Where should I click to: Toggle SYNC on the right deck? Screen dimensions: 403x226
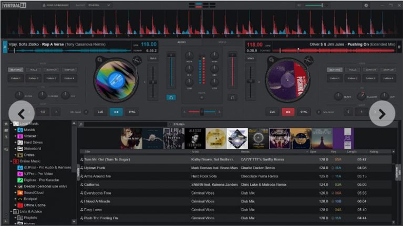pyautogui.click(x=304, y=112)
